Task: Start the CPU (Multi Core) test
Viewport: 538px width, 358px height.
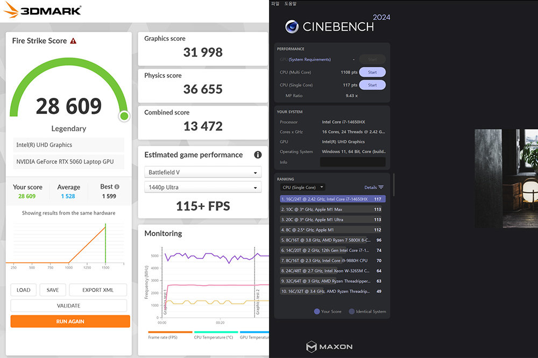Action: [x=372, y=72]
